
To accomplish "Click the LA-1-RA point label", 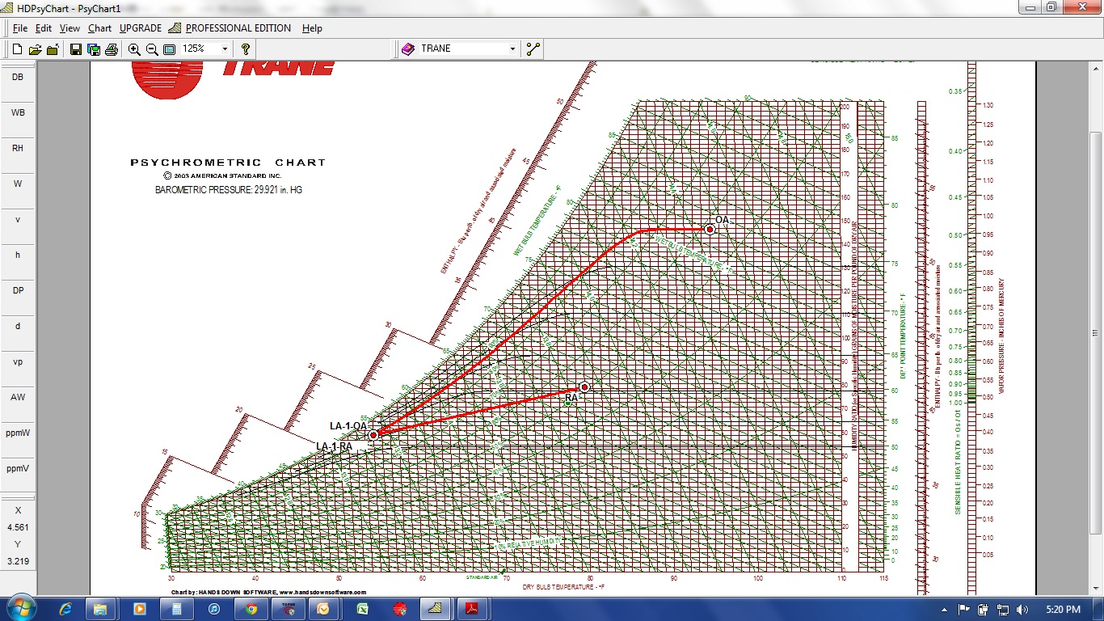I will (x=334, y=446).
